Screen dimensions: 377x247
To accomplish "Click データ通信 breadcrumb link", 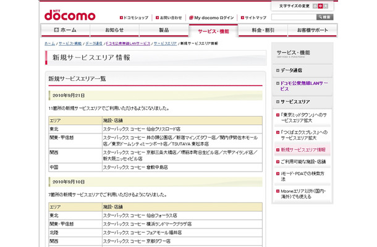I will [94, 43].
